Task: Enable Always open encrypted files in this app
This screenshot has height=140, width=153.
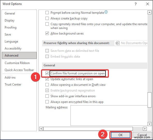Action: click(47, 102)
